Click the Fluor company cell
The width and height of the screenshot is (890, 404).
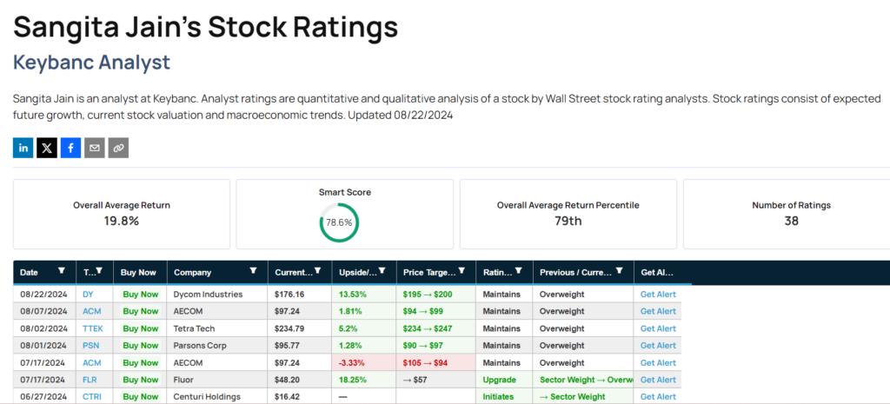[x=217, y=380]
